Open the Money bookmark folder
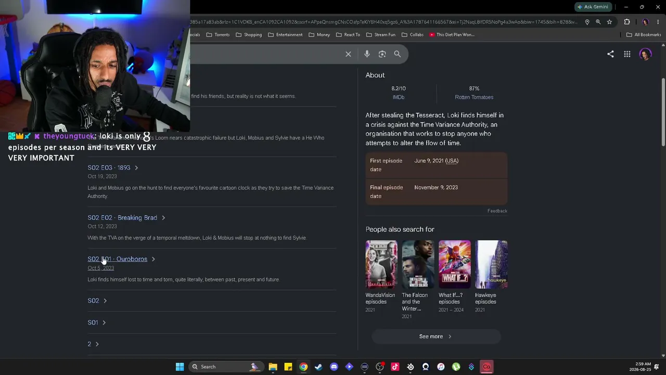The width and height of the screenshot is (666, 375). click(x=319, y=35)
